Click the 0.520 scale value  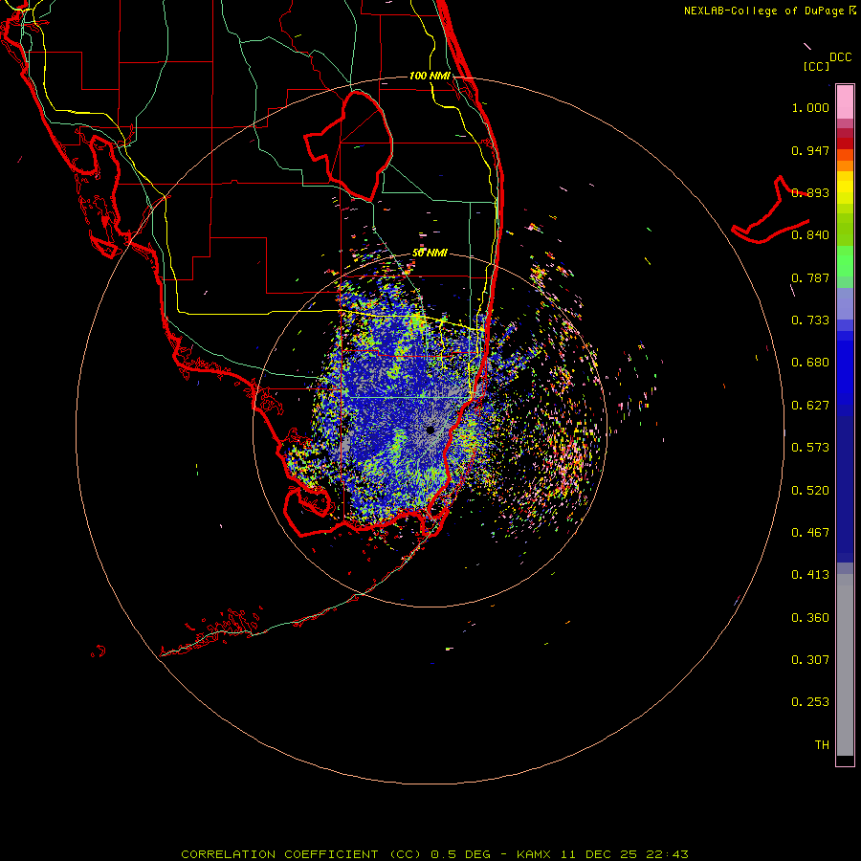(x=810, y=491)
